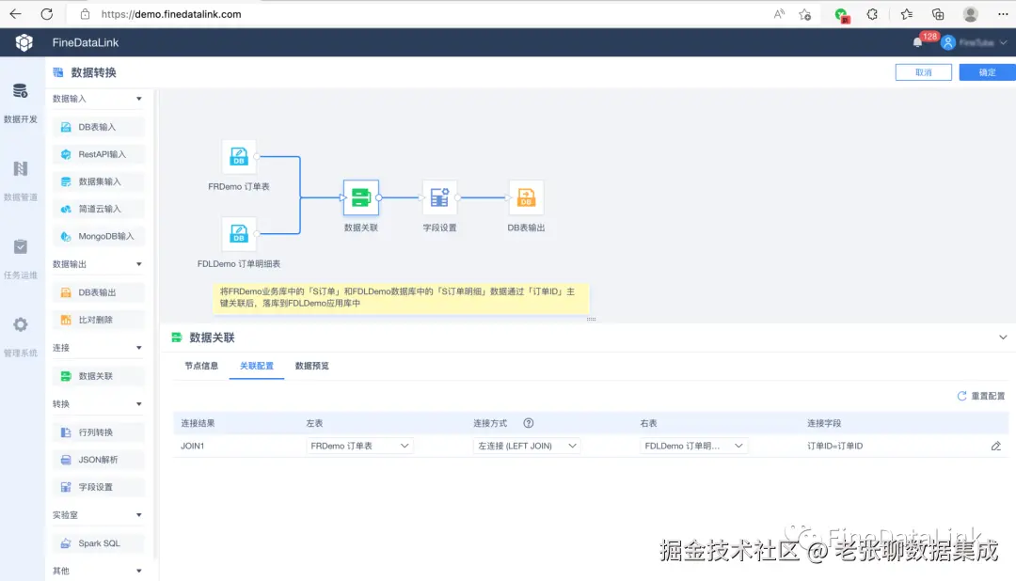The height and width of the screenshot is (581, 1016).
Task: Open 数据开发 sidebar section
Action: click(21, 103)
